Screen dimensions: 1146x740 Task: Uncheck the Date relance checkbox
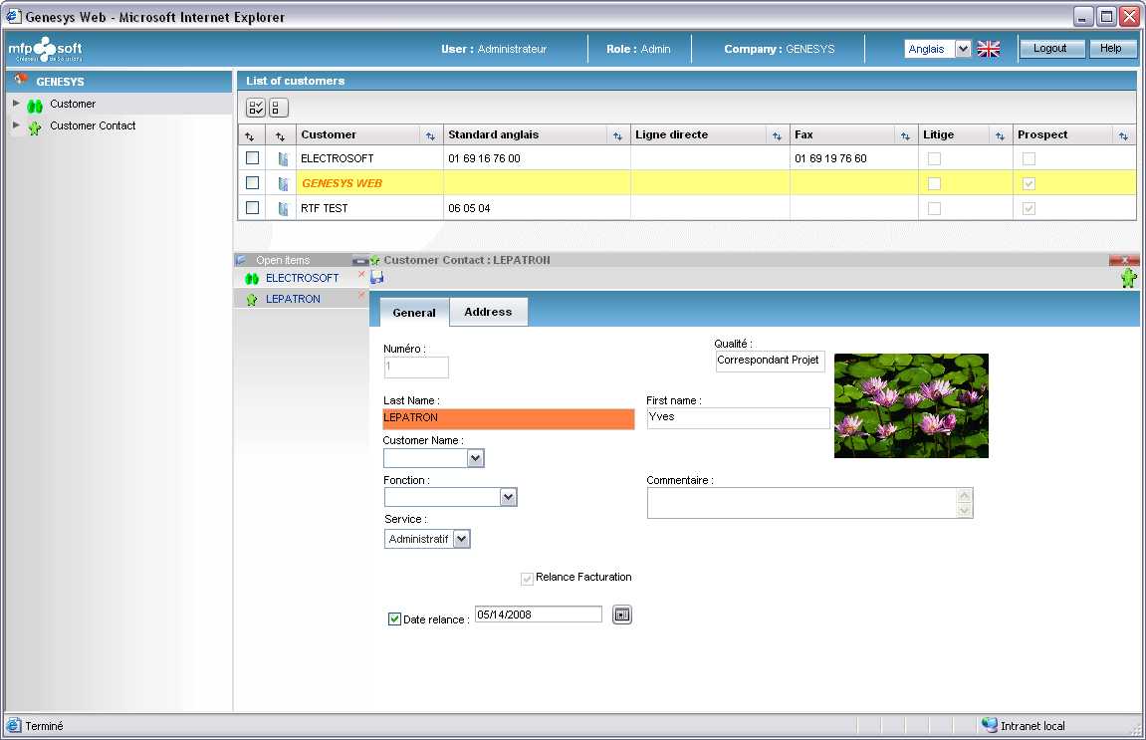pyautogui.click(x=394, y=619)
